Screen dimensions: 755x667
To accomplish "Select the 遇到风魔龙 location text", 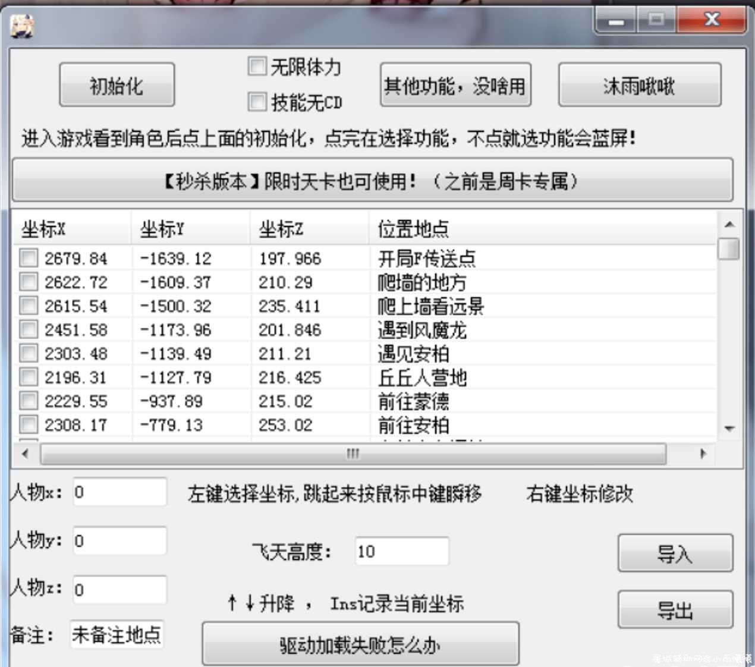I will (x=422, y=330).
